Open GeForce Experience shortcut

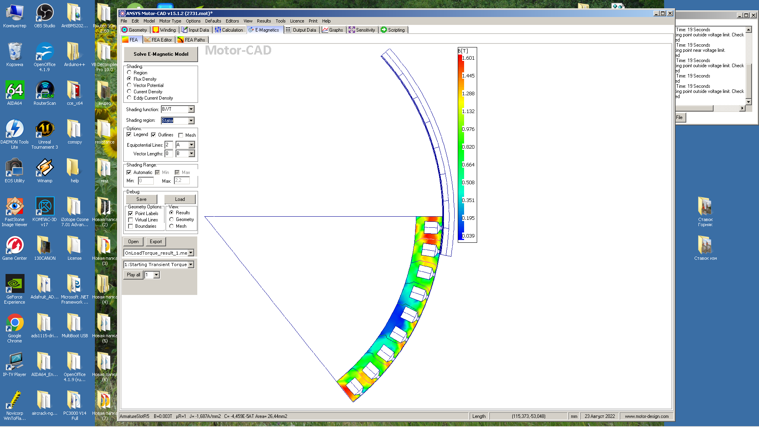click(x=15, y=289)
